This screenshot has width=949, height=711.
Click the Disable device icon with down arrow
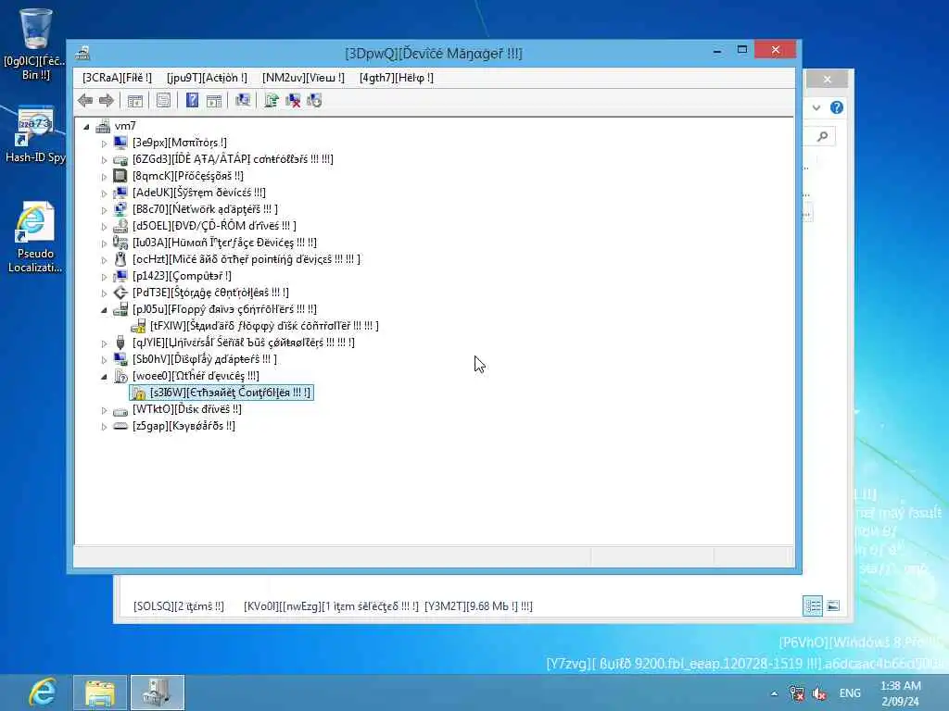(314, 101)
